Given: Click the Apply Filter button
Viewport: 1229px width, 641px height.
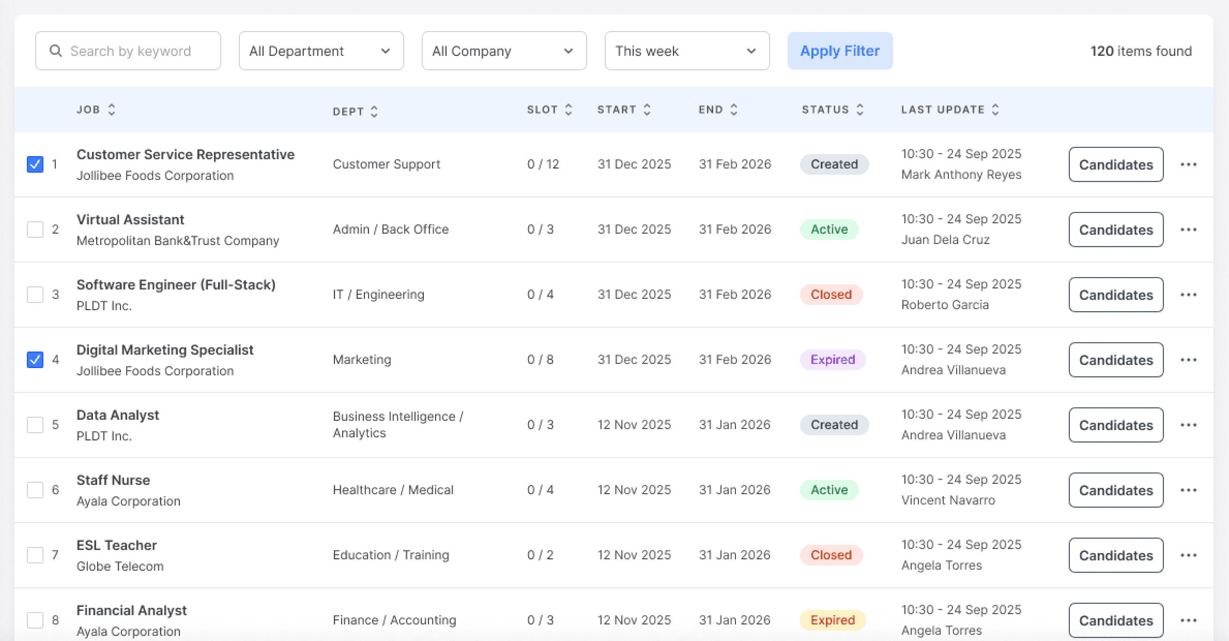Looking at the screenshot, I should [x=839, y=51].
